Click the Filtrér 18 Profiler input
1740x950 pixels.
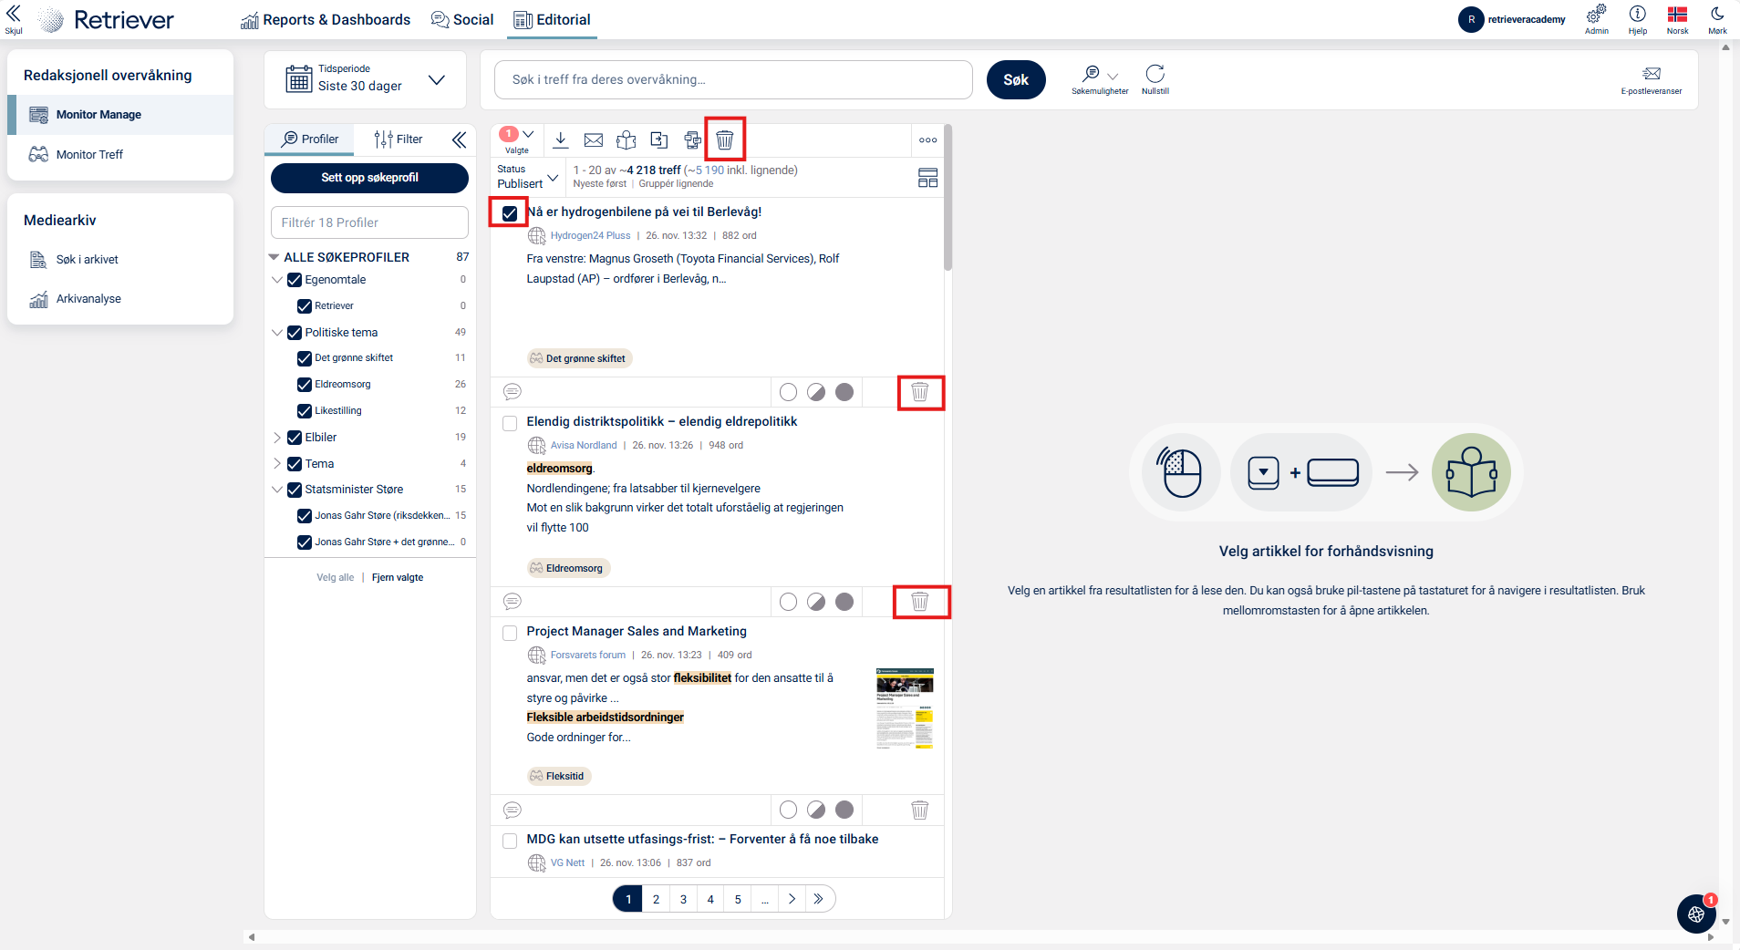pos(369,222)
